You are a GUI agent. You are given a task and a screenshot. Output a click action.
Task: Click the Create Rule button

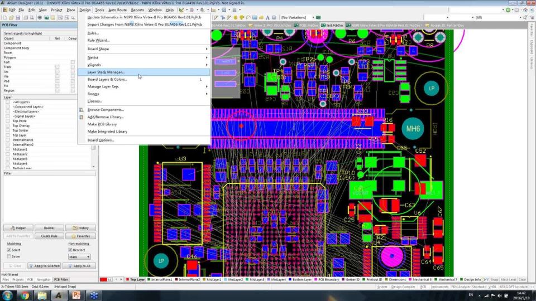coord(49,236)
